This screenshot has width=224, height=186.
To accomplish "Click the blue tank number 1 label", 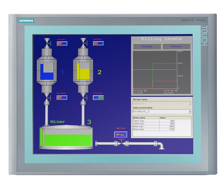I will 63,72.
